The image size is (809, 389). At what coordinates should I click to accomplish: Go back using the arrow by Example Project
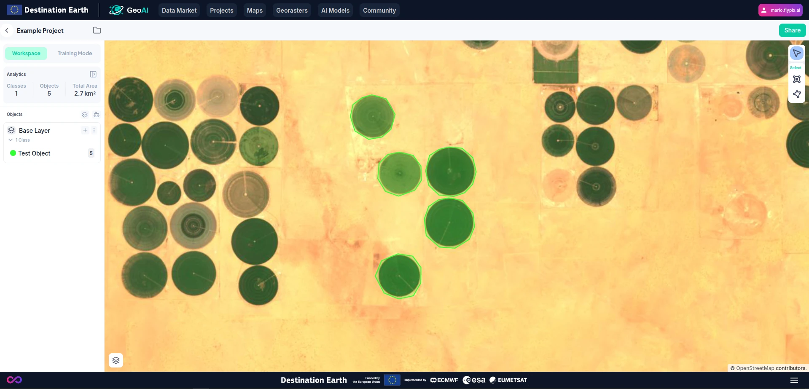(x=7, y=30)
